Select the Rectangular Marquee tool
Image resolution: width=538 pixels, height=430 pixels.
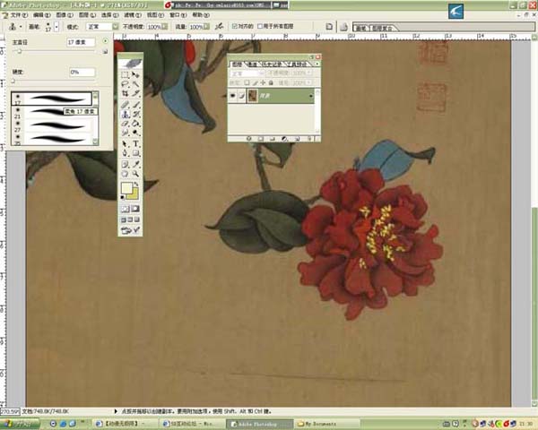point(125,74)
